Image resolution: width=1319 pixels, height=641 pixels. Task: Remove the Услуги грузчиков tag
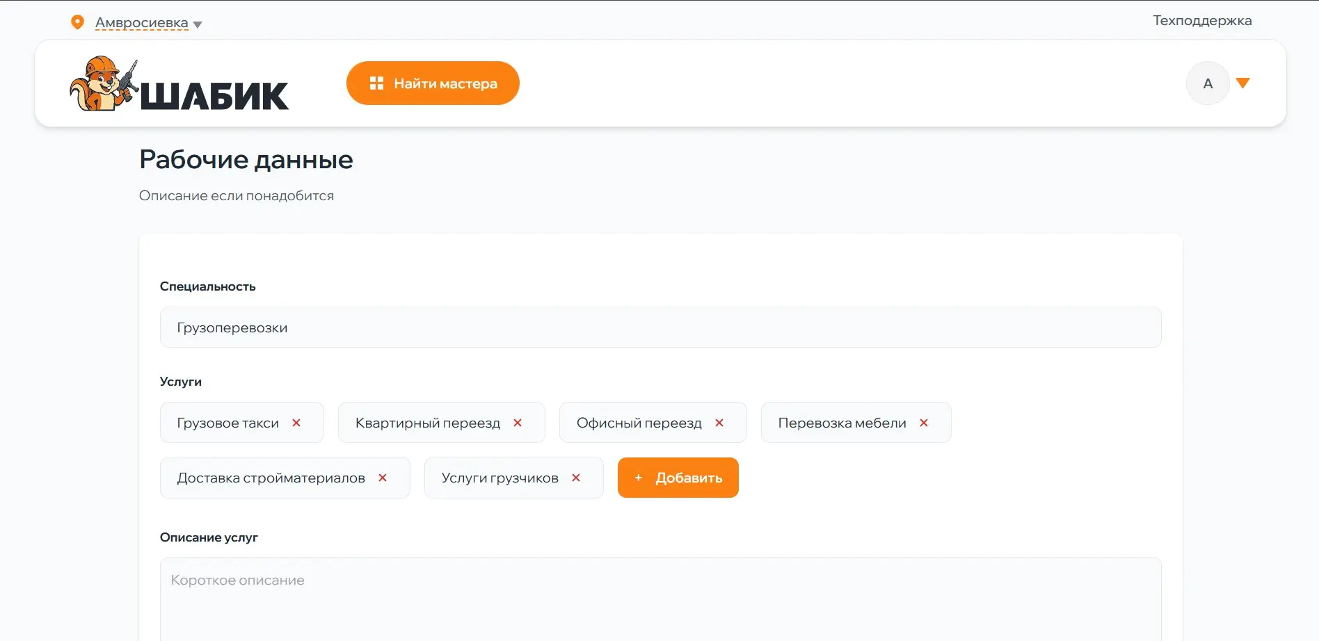[576, 478]
